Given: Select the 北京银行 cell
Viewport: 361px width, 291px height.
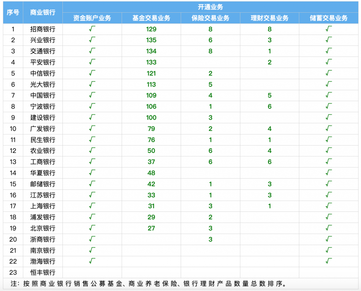Looking at the screenshot, I should (x=43, y=228).
